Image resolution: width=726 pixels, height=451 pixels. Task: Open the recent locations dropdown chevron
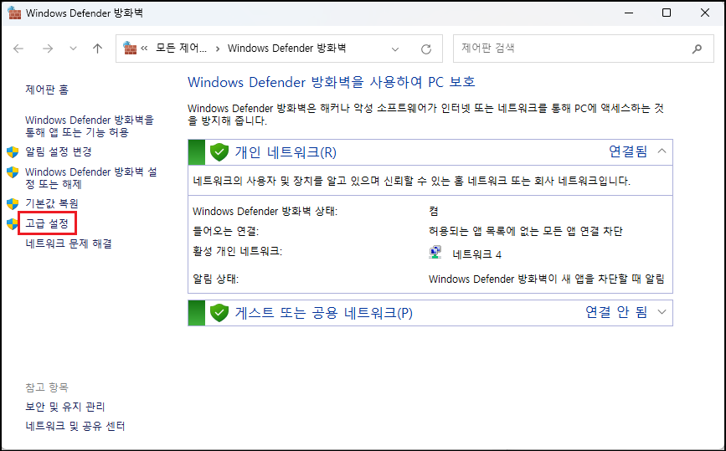click(73, 49)
